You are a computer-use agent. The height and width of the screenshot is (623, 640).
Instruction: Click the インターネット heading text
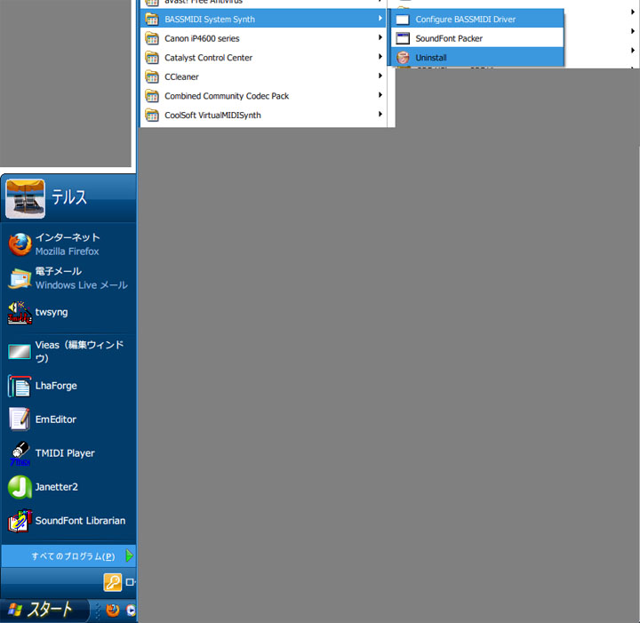(x=68, y=237)
